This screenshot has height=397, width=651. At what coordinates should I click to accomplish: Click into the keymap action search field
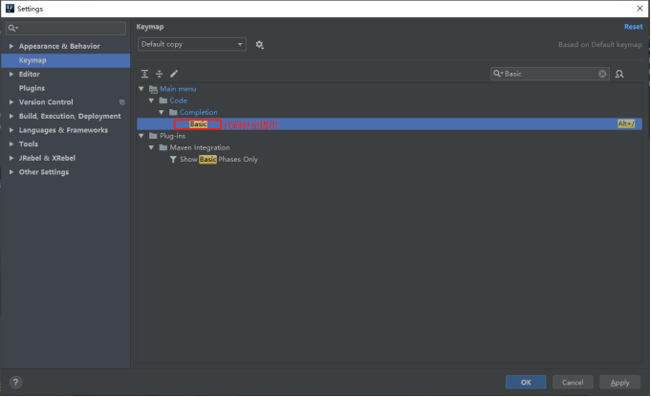coord(550,74)
